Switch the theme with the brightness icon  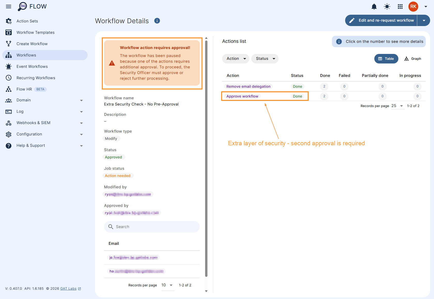(387, 6)
